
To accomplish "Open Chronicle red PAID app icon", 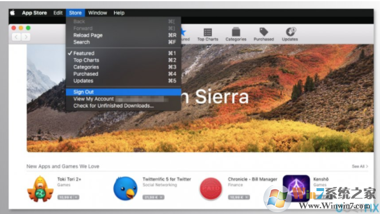I will click(x=211, y=189).
